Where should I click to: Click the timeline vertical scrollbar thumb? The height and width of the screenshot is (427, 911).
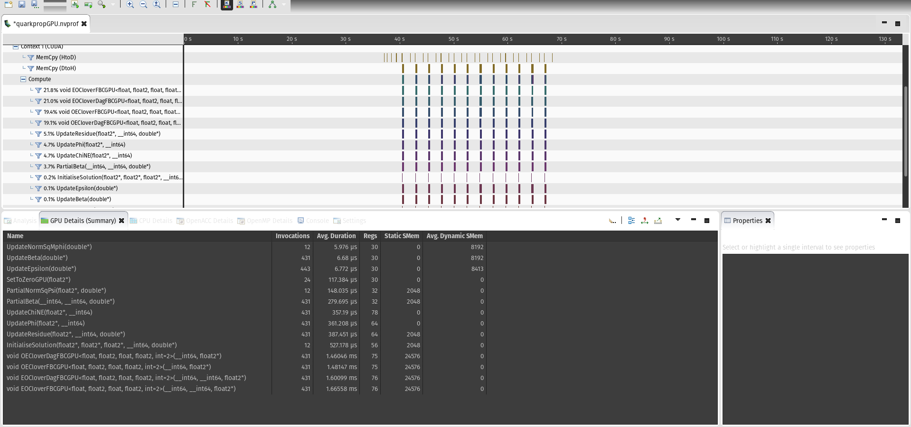tap(906, 132)
